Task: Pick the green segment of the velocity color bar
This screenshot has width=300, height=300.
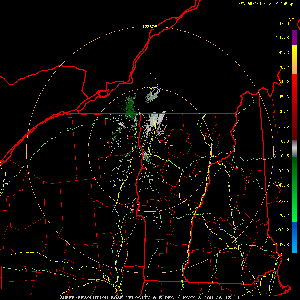Action: point(294,189)
